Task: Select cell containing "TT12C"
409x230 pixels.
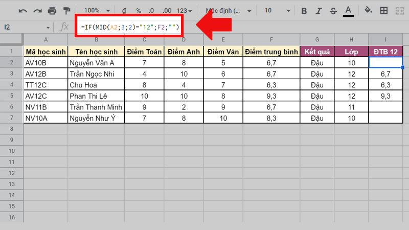Action: pyautogui.click(x=46, y=85)
